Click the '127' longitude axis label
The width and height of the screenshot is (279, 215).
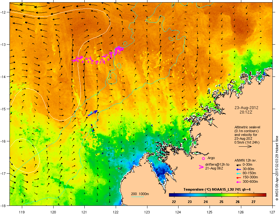point(272,212)
